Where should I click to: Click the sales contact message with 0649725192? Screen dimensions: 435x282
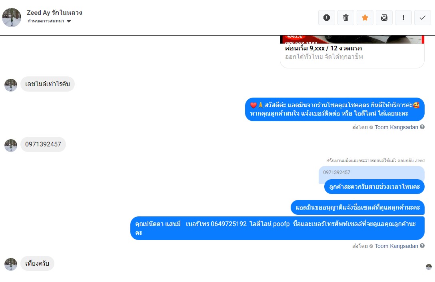pos(277,228)
